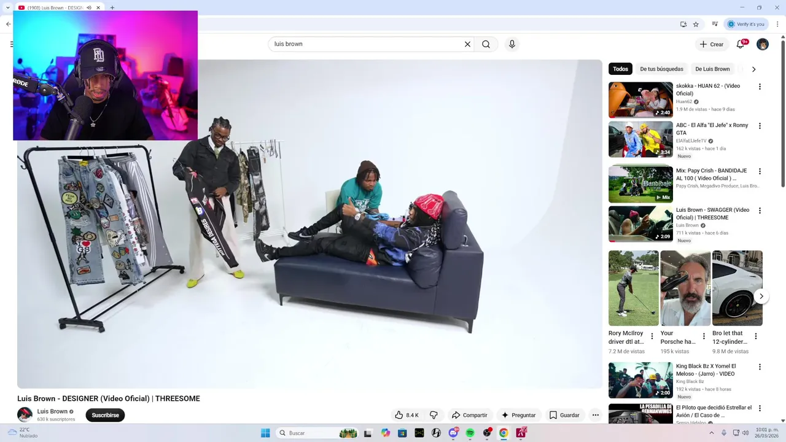Open options for Luis Brown - SWAGGER
Screen dimensions: 786x442
coord(760,211)
